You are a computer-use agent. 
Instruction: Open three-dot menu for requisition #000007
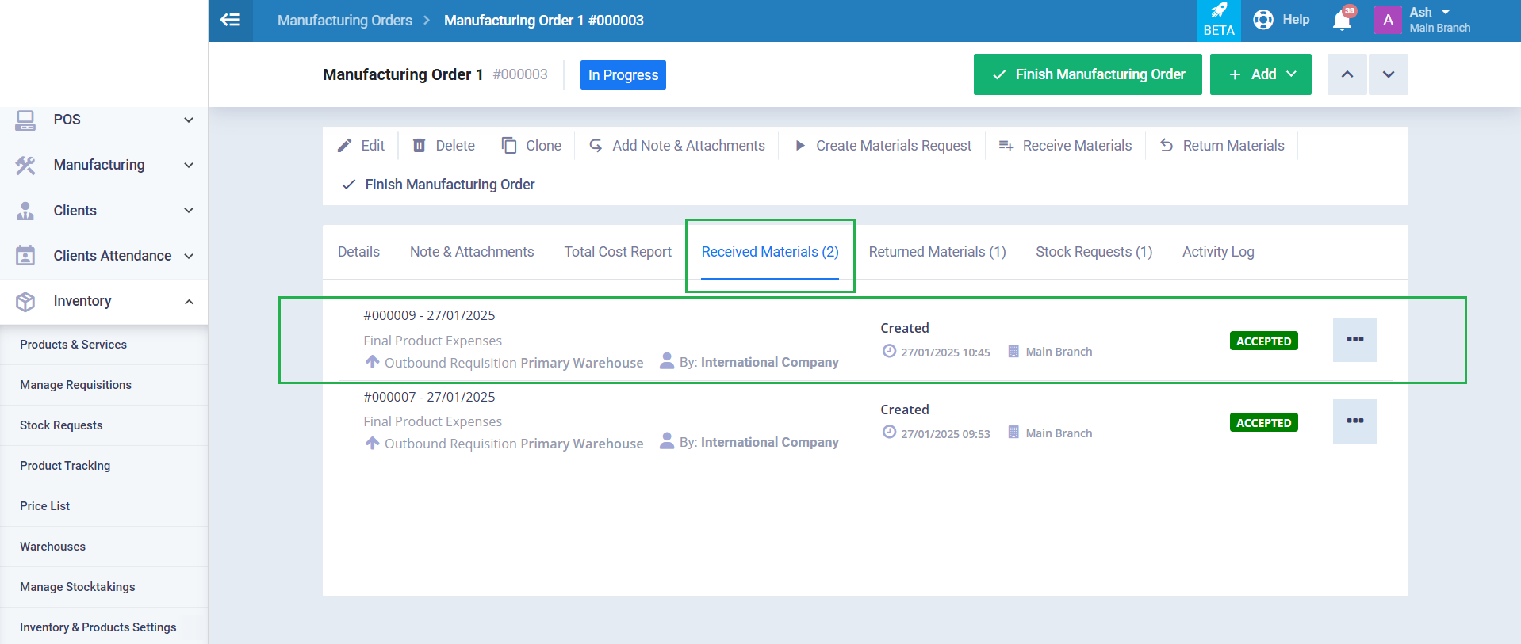pyautogui.click(x=1354, y=421)
